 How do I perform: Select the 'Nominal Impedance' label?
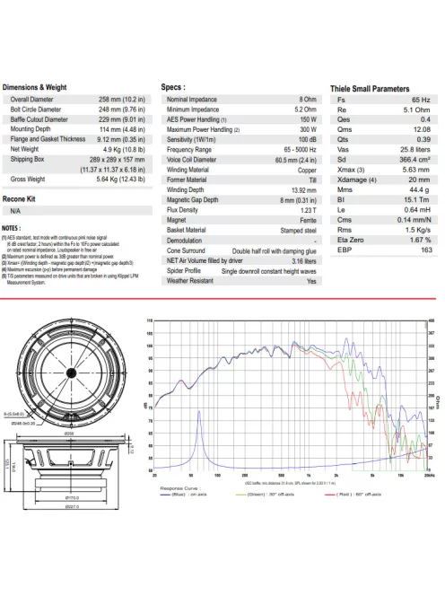(191, 100)
